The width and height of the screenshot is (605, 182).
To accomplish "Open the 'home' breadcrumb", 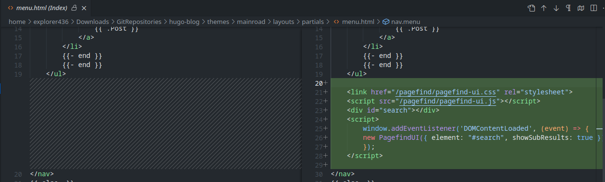I will [x=17, y=22].
